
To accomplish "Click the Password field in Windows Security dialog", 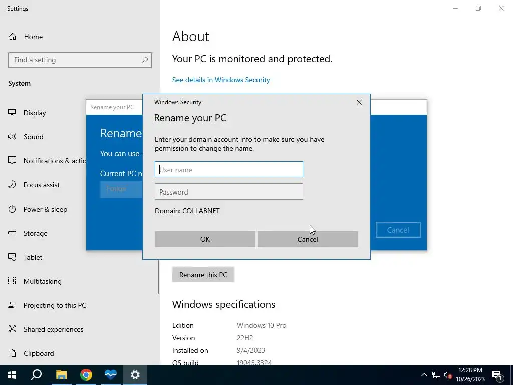I will pos(228,192).
